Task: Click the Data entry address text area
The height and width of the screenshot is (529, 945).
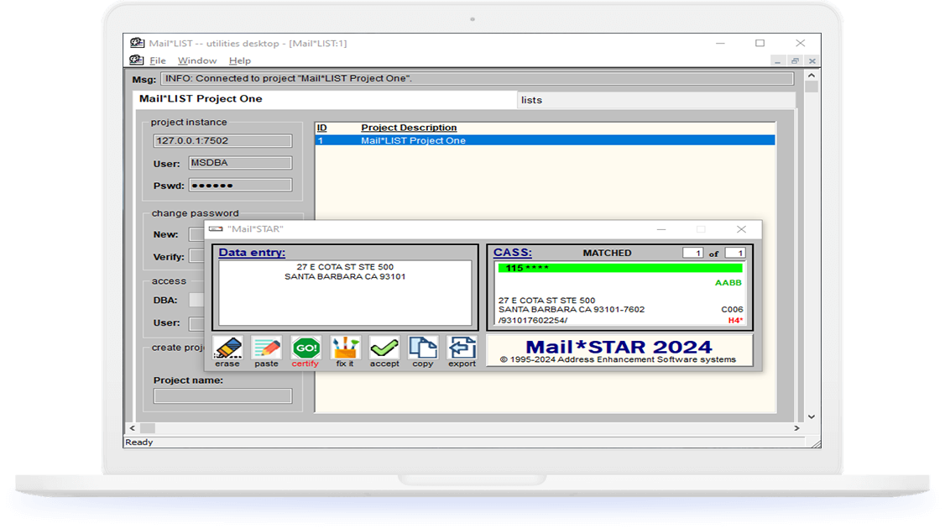Action: [345, 293]
